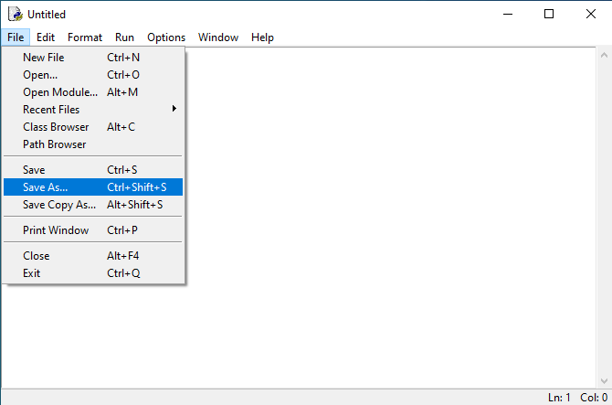Select Open Module... entry
This screenshot has height=405, width=612.
click(x=93, y=92)
